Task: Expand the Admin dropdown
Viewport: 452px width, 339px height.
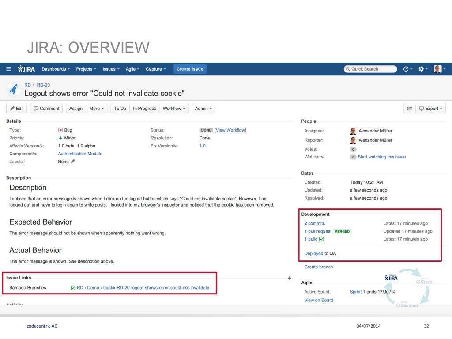Action: point(203,109)
